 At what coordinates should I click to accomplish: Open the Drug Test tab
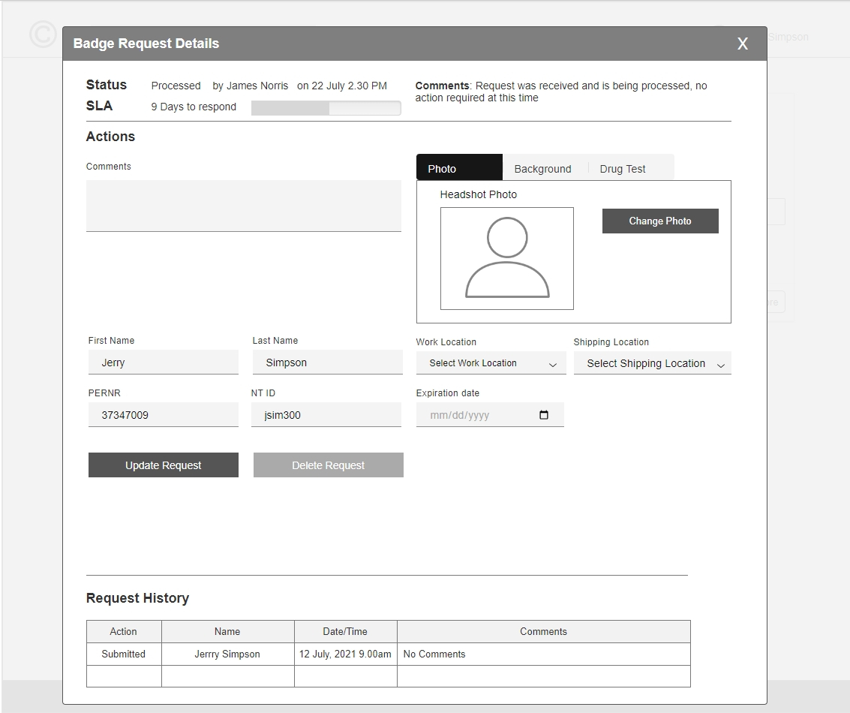(x=622, y=169)
